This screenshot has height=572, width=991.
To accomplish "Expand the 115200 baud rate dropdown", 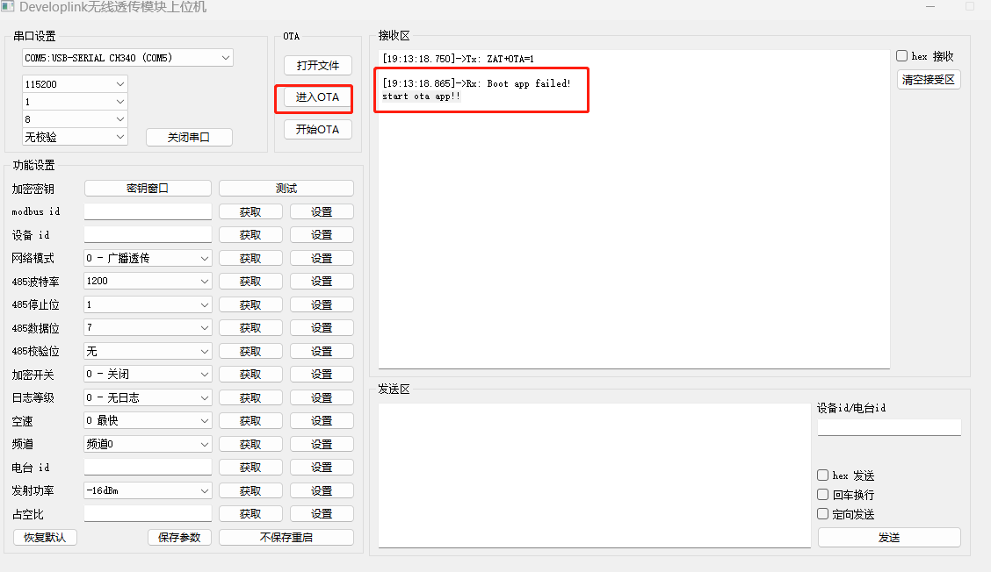I will click(75, 83).
